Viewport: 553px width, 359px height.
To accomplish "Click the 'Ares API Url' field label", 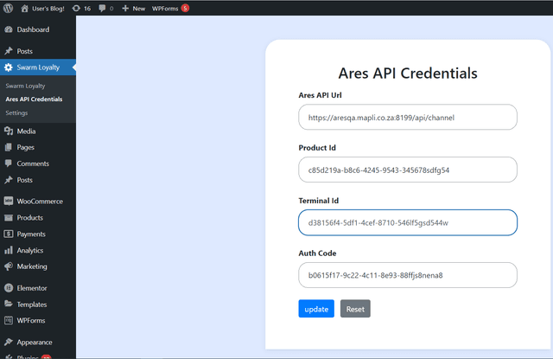I will coord(321,95).
